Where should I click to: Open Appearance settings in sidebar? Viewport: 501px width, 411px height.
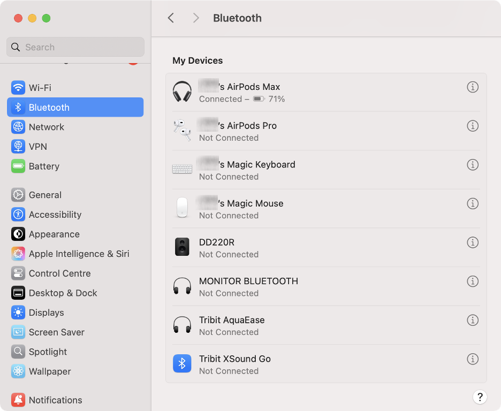[x=75, y=234]
